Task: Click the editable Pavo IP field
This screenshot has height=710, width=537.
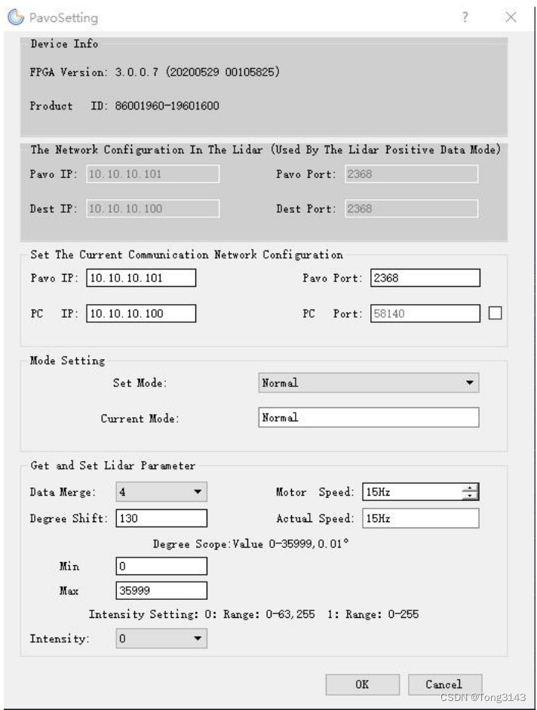Action: click(x=141, y=278)
